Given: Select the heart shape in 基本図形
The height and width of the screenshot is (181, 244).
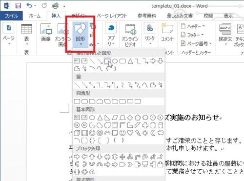Looking at the screenshot, I should [130, 133].
